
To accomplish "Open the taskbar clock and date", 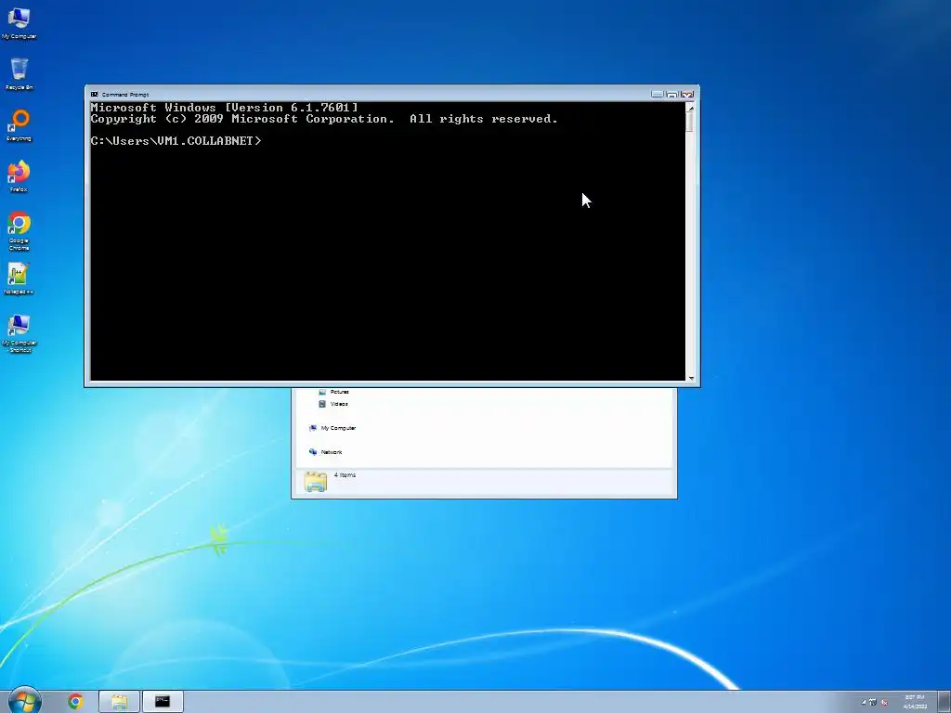I will pos(915,702).
